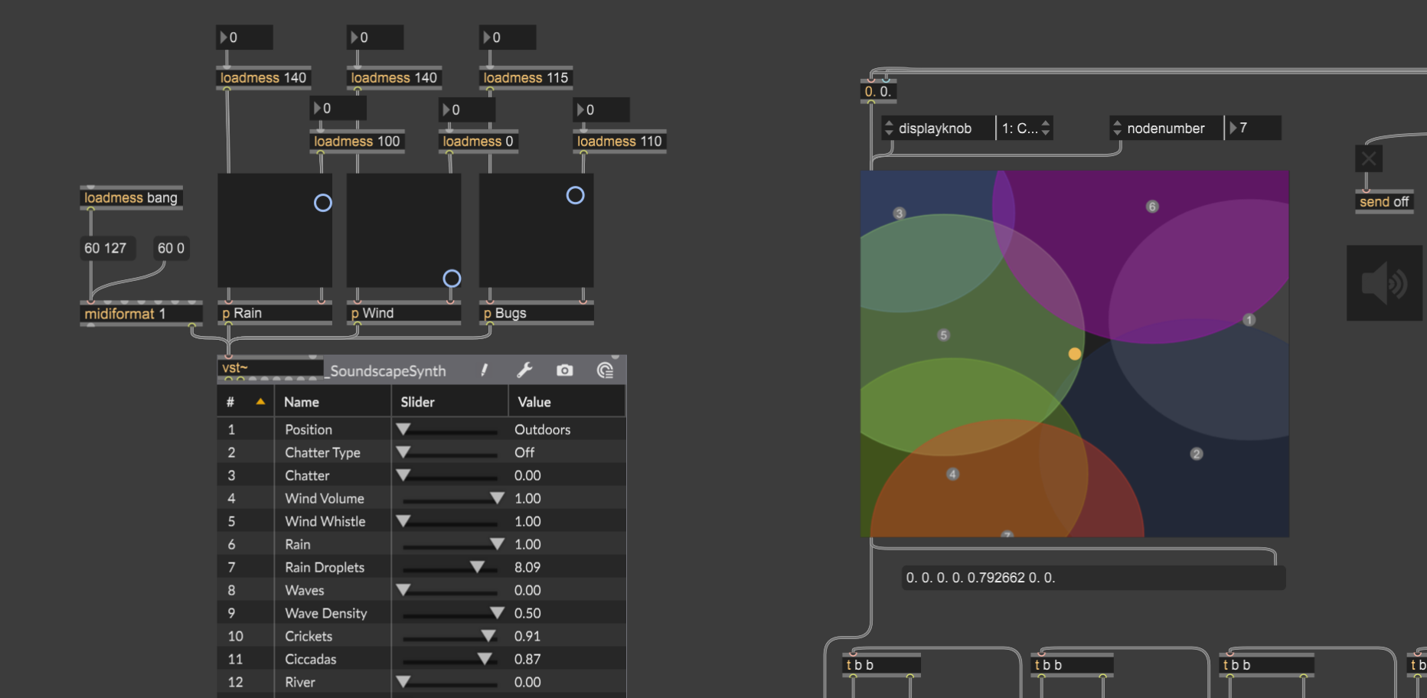
Task: Open the displayknob attribute dropdown
Action: coord(937,129)
